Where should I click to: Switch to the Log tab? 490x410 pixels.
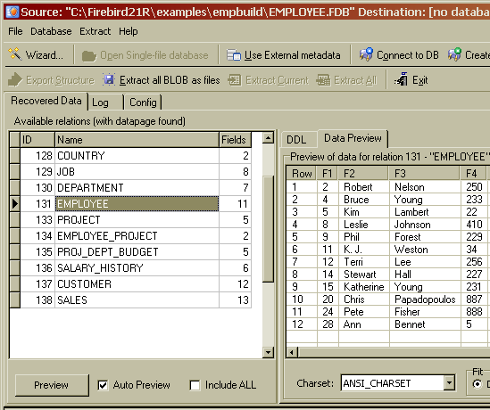click(x=105, y=102)
